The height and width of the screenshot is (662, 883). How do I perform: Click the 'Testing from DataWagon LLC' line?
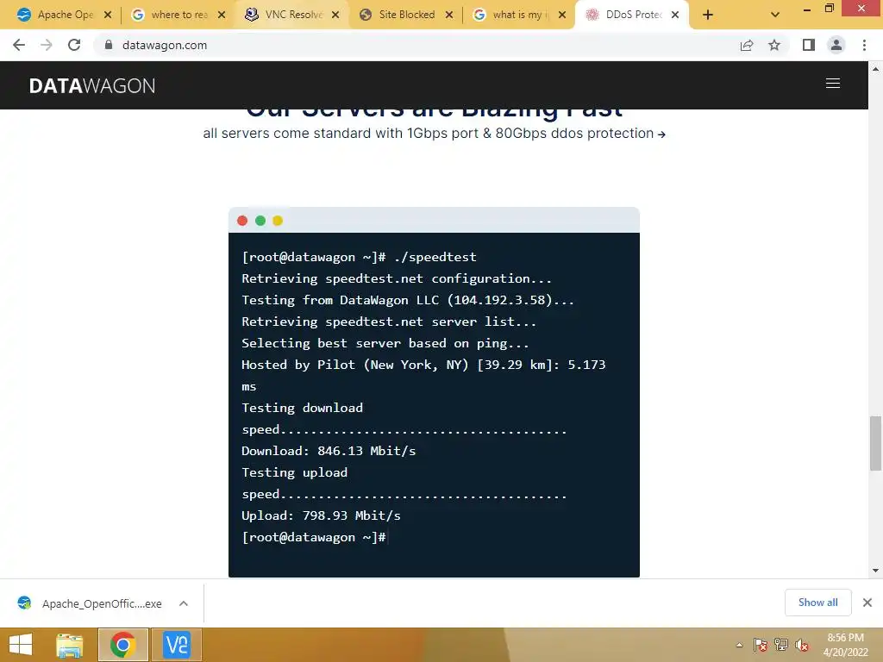pos(408,300)
